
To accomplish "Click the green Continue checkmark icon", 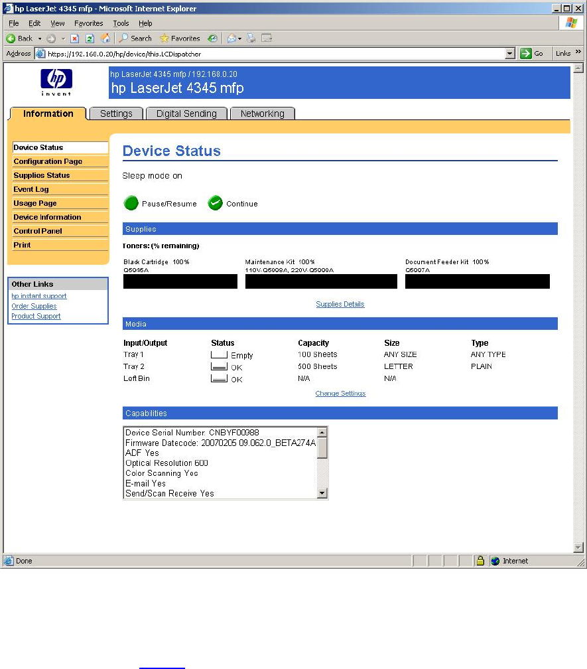I will pyautogui.click(x=216, y=203).
